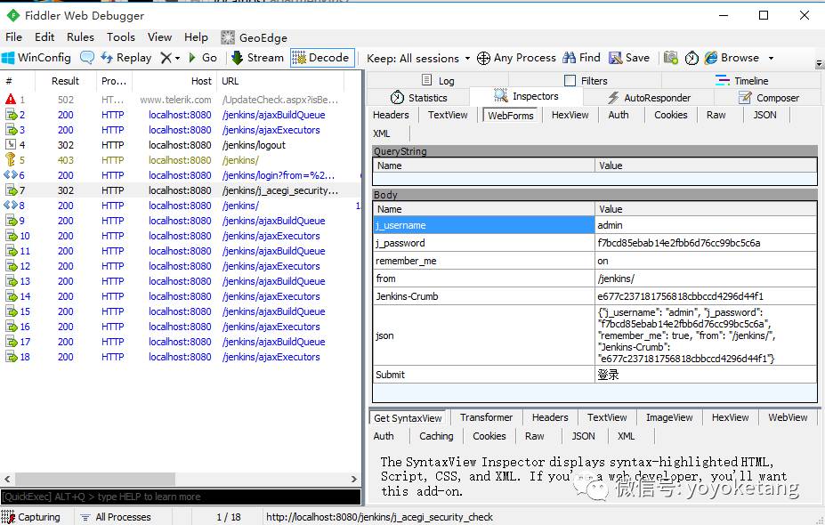Open the All Processes status filter
This screenshot has width=825, height=525.
pyautogui.click(x=116, y=517)
